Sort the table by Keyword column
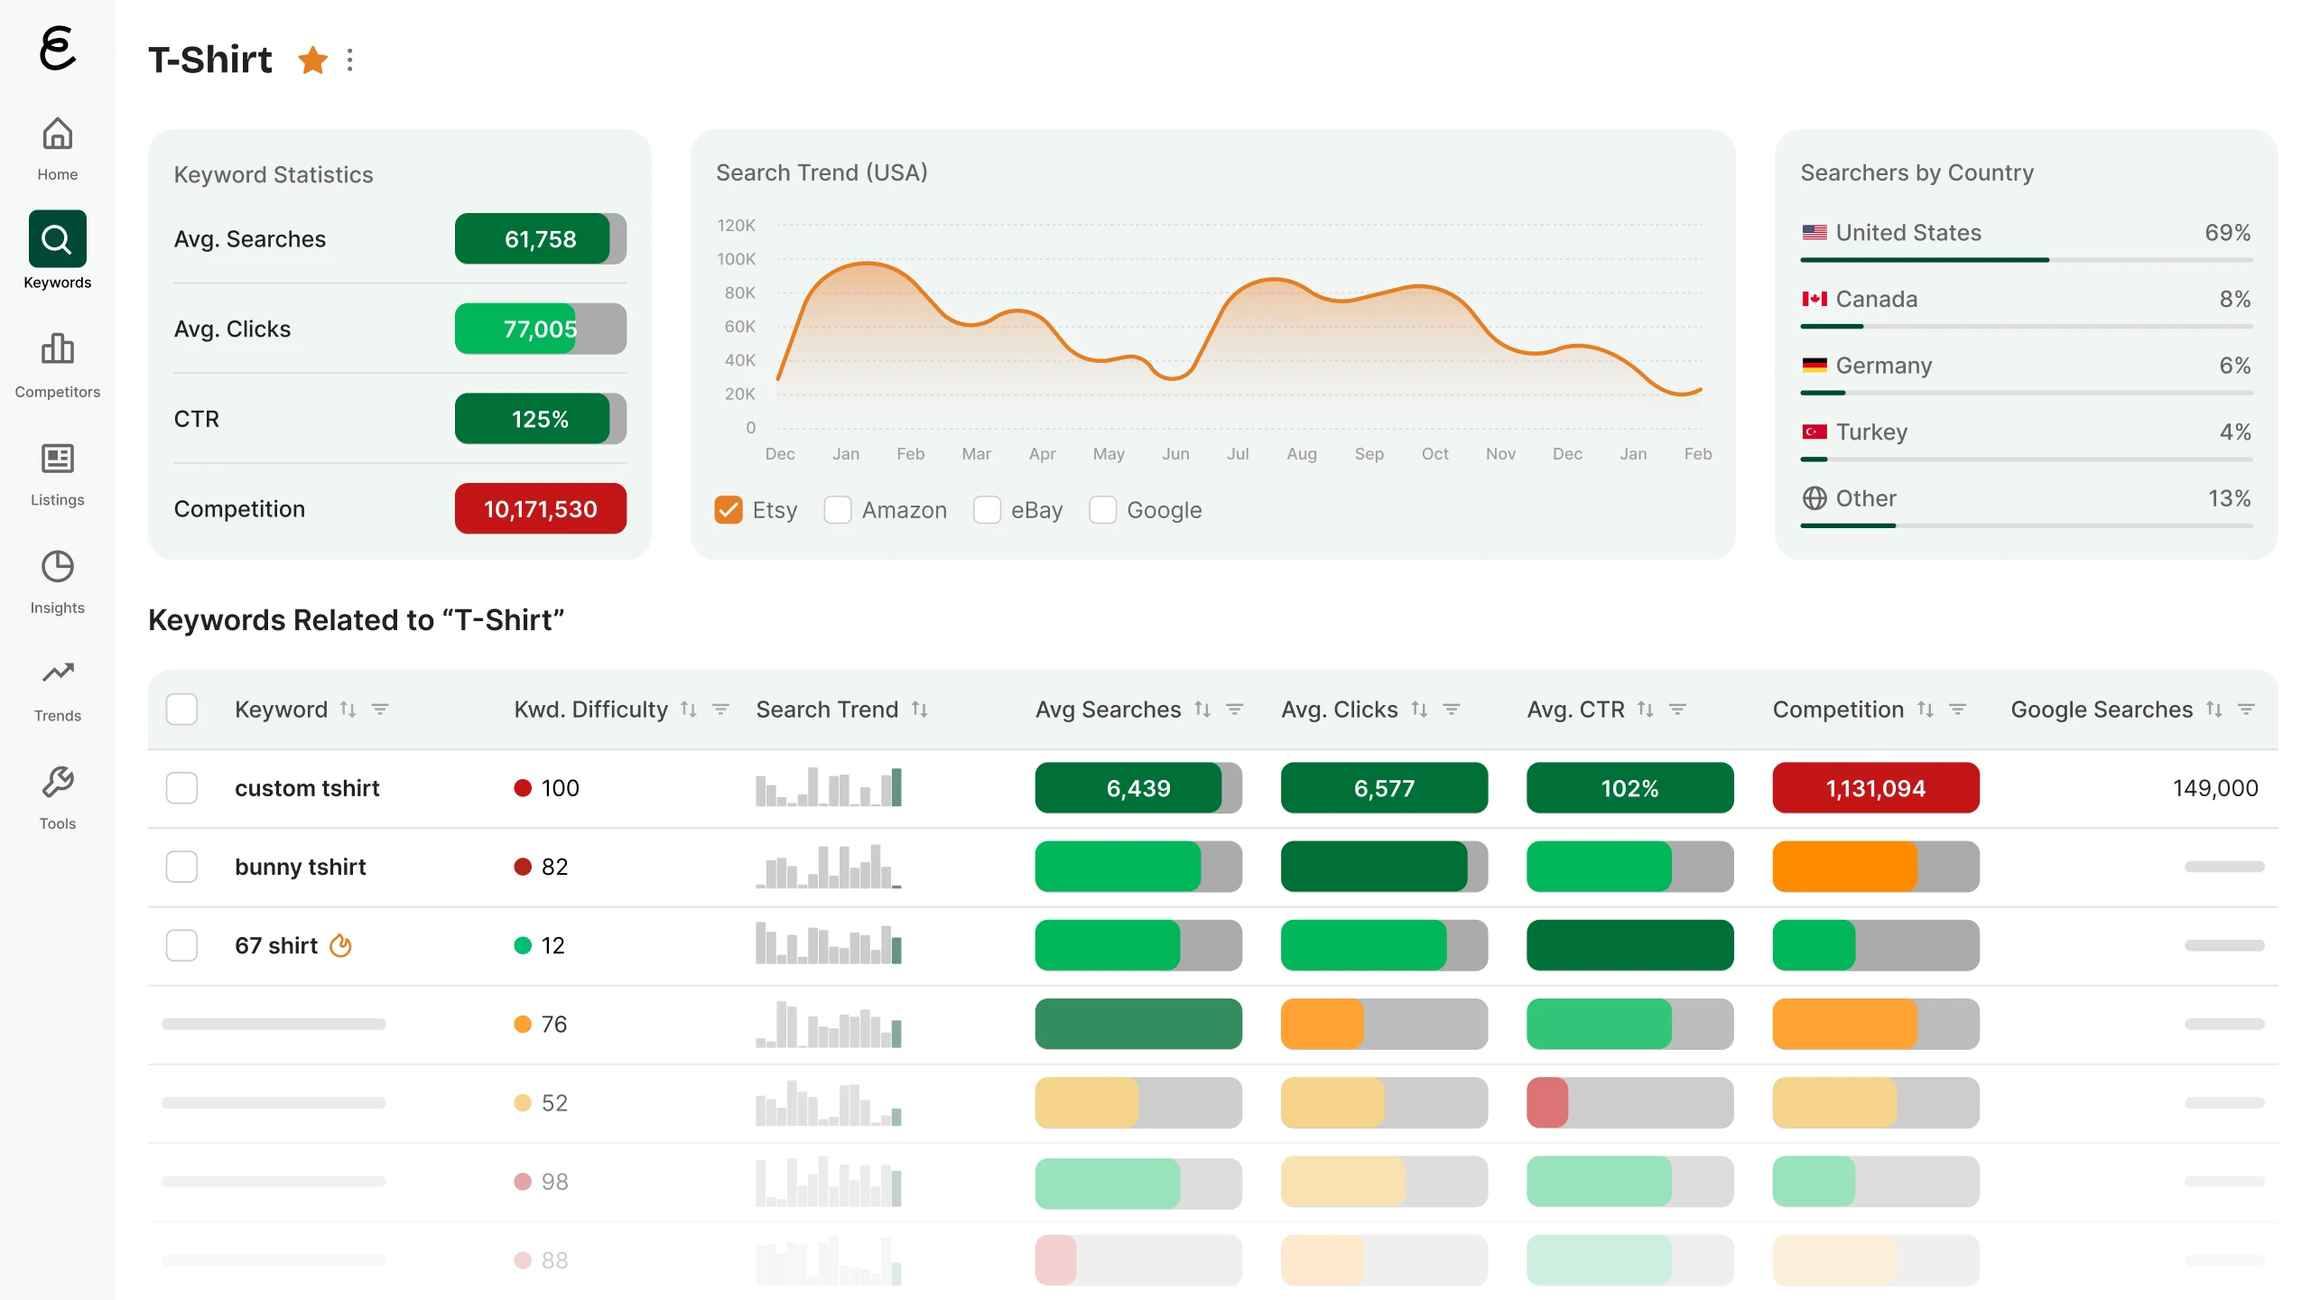Image resolution: width=2311 pixels, height=1300 pixels. 348,710
